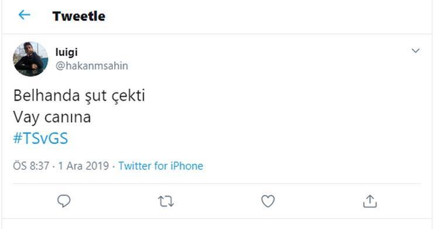Open the @hakanmsahin handle
The width and height of the screenshot is (439, 229).
tap(92, 66)
